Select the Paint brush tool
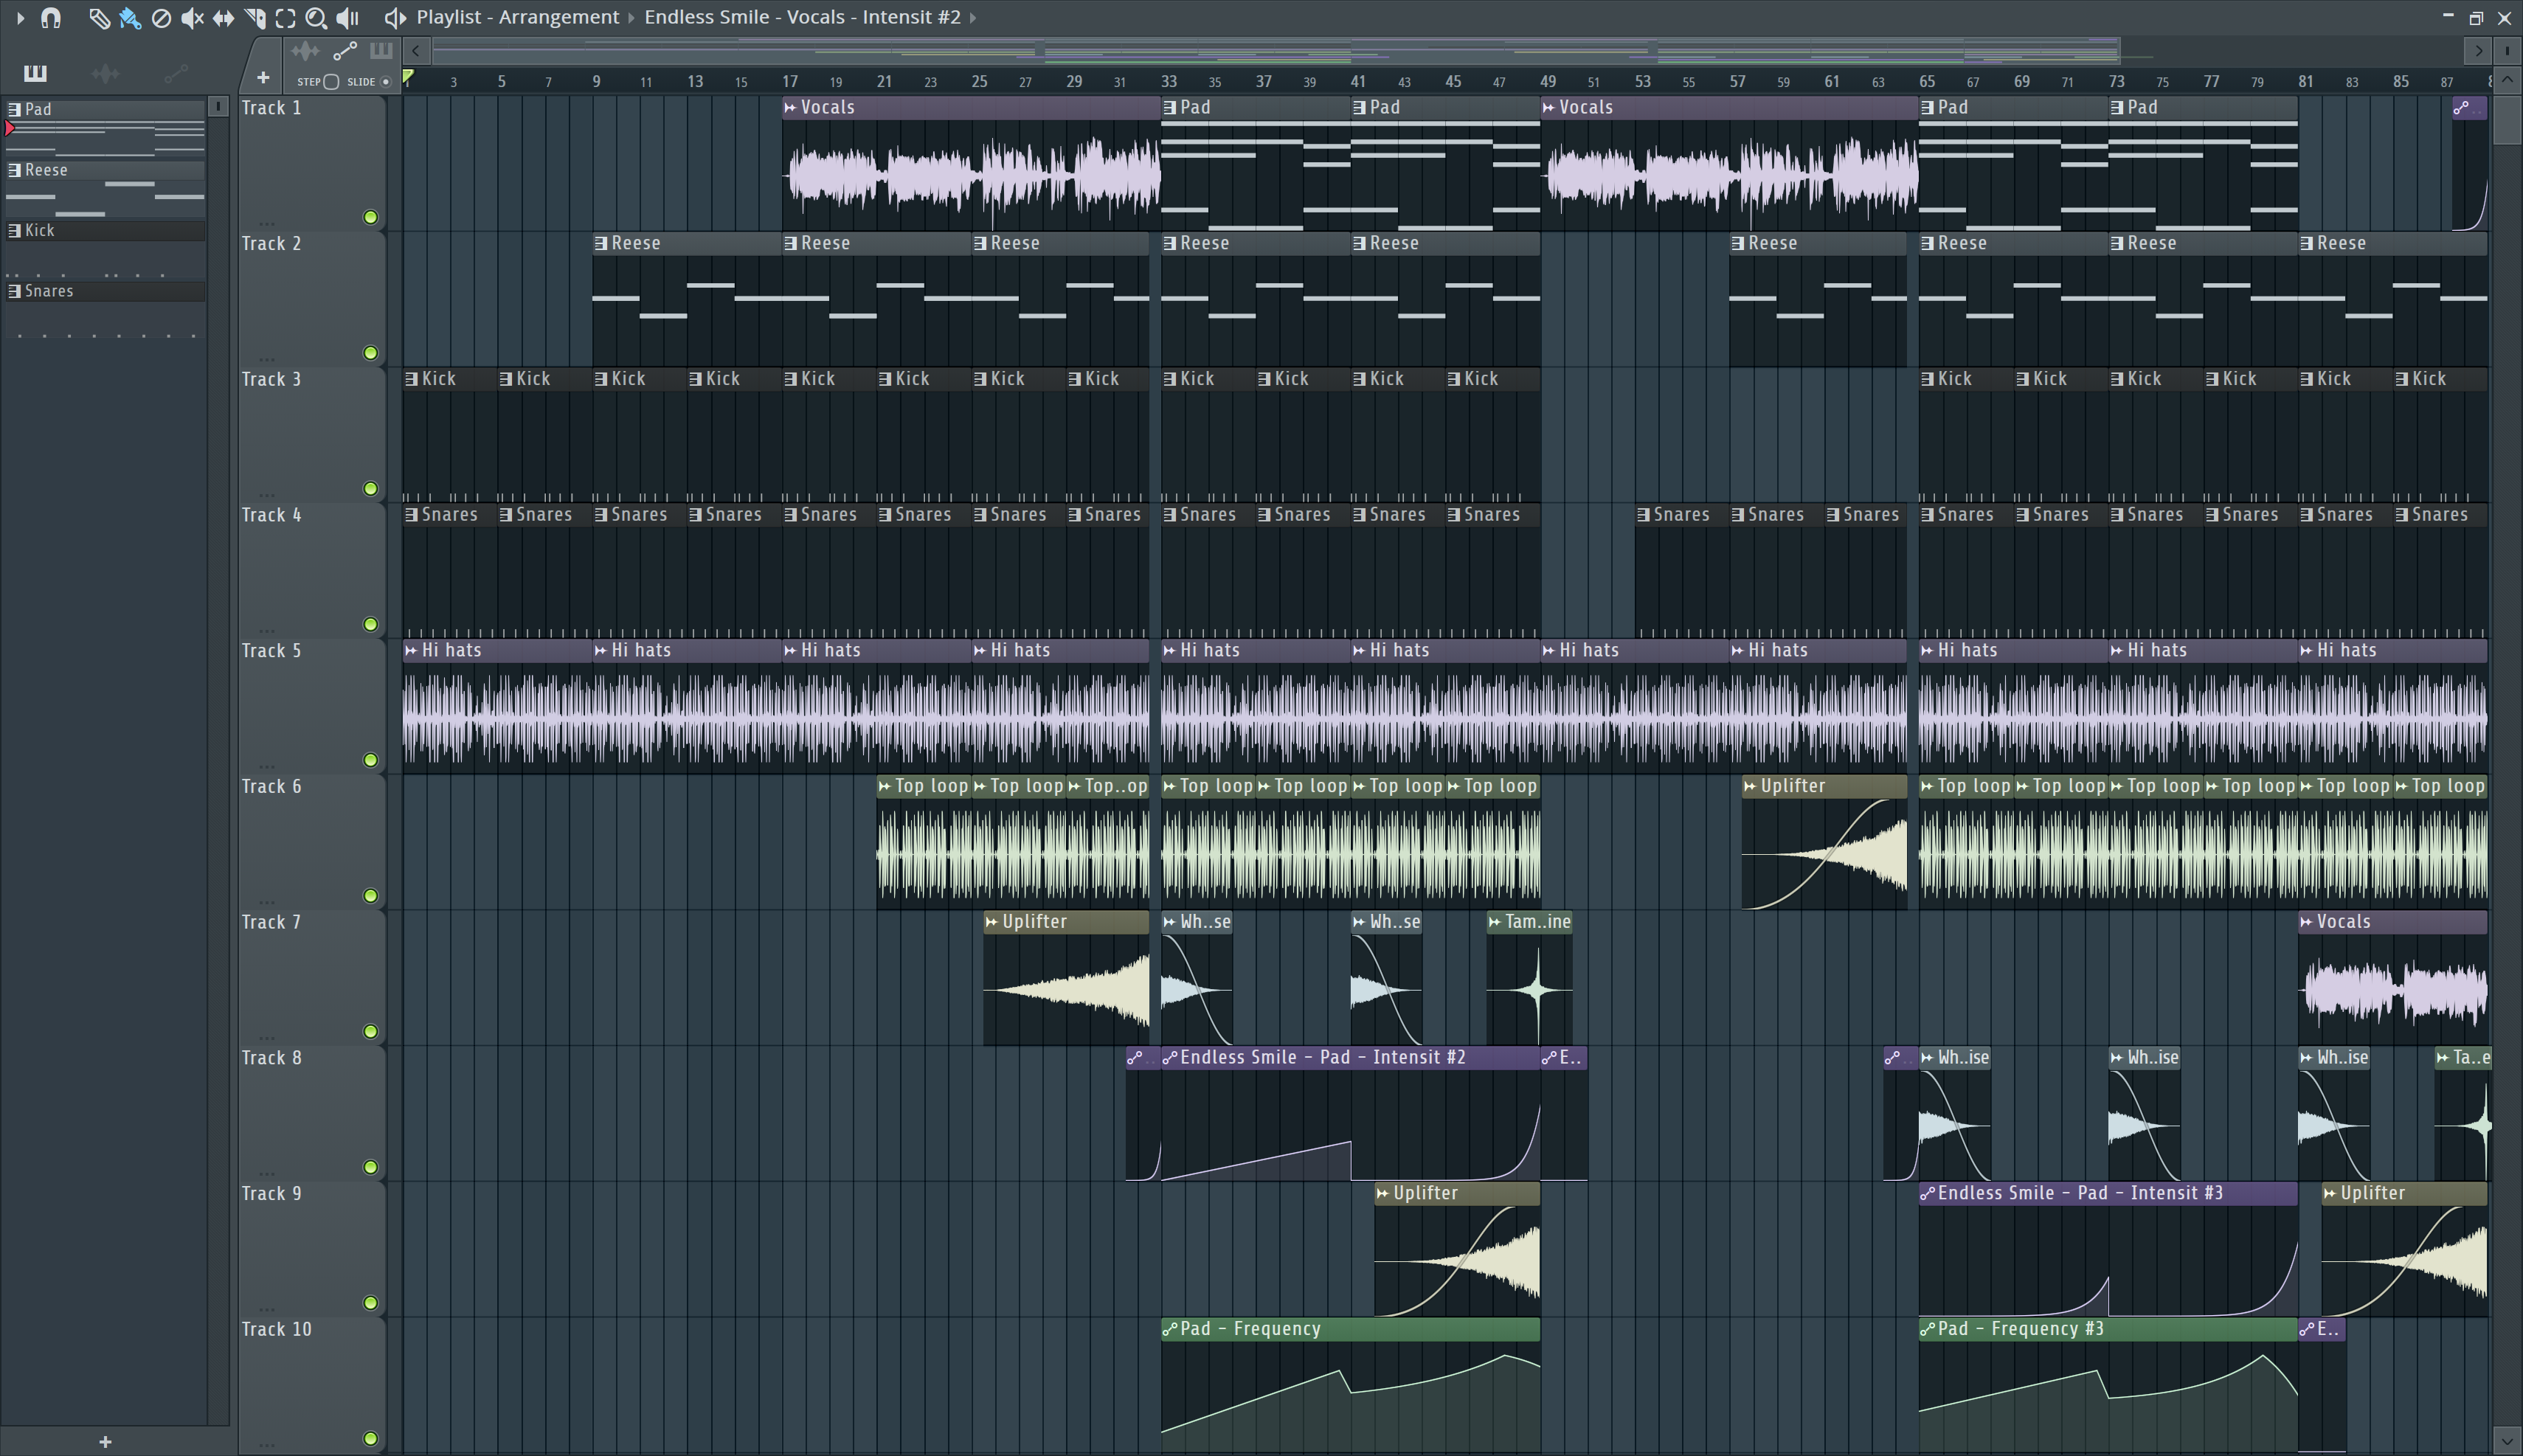 click(x=130, y=18)
